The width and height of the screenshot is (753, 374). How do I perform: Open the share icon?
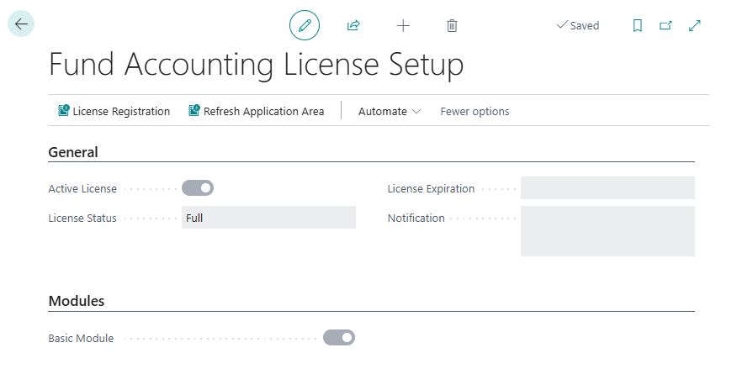tap(353, 25)
